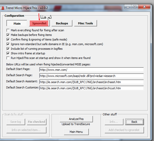
Task: Toggle Ignore non-standard but safe domains checkbox
Action: pos(8,44)
